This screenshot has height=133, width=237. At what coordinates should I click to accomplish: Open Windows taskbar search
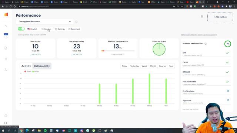click(9, 130)
